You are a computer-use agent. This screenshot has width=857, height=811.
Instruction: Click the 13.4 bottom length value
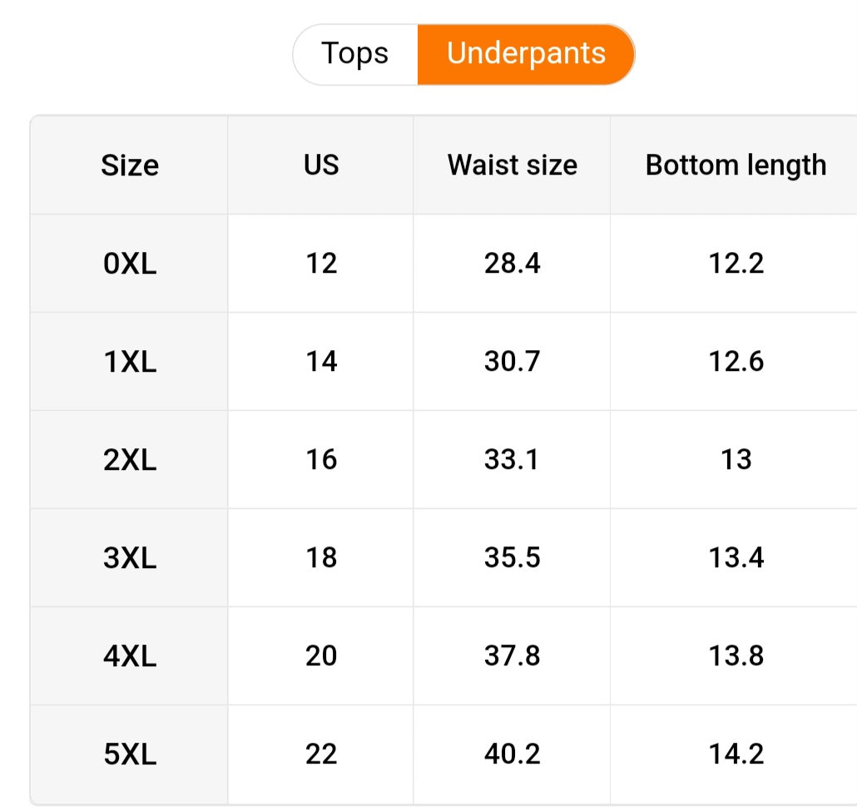[736, 558]
